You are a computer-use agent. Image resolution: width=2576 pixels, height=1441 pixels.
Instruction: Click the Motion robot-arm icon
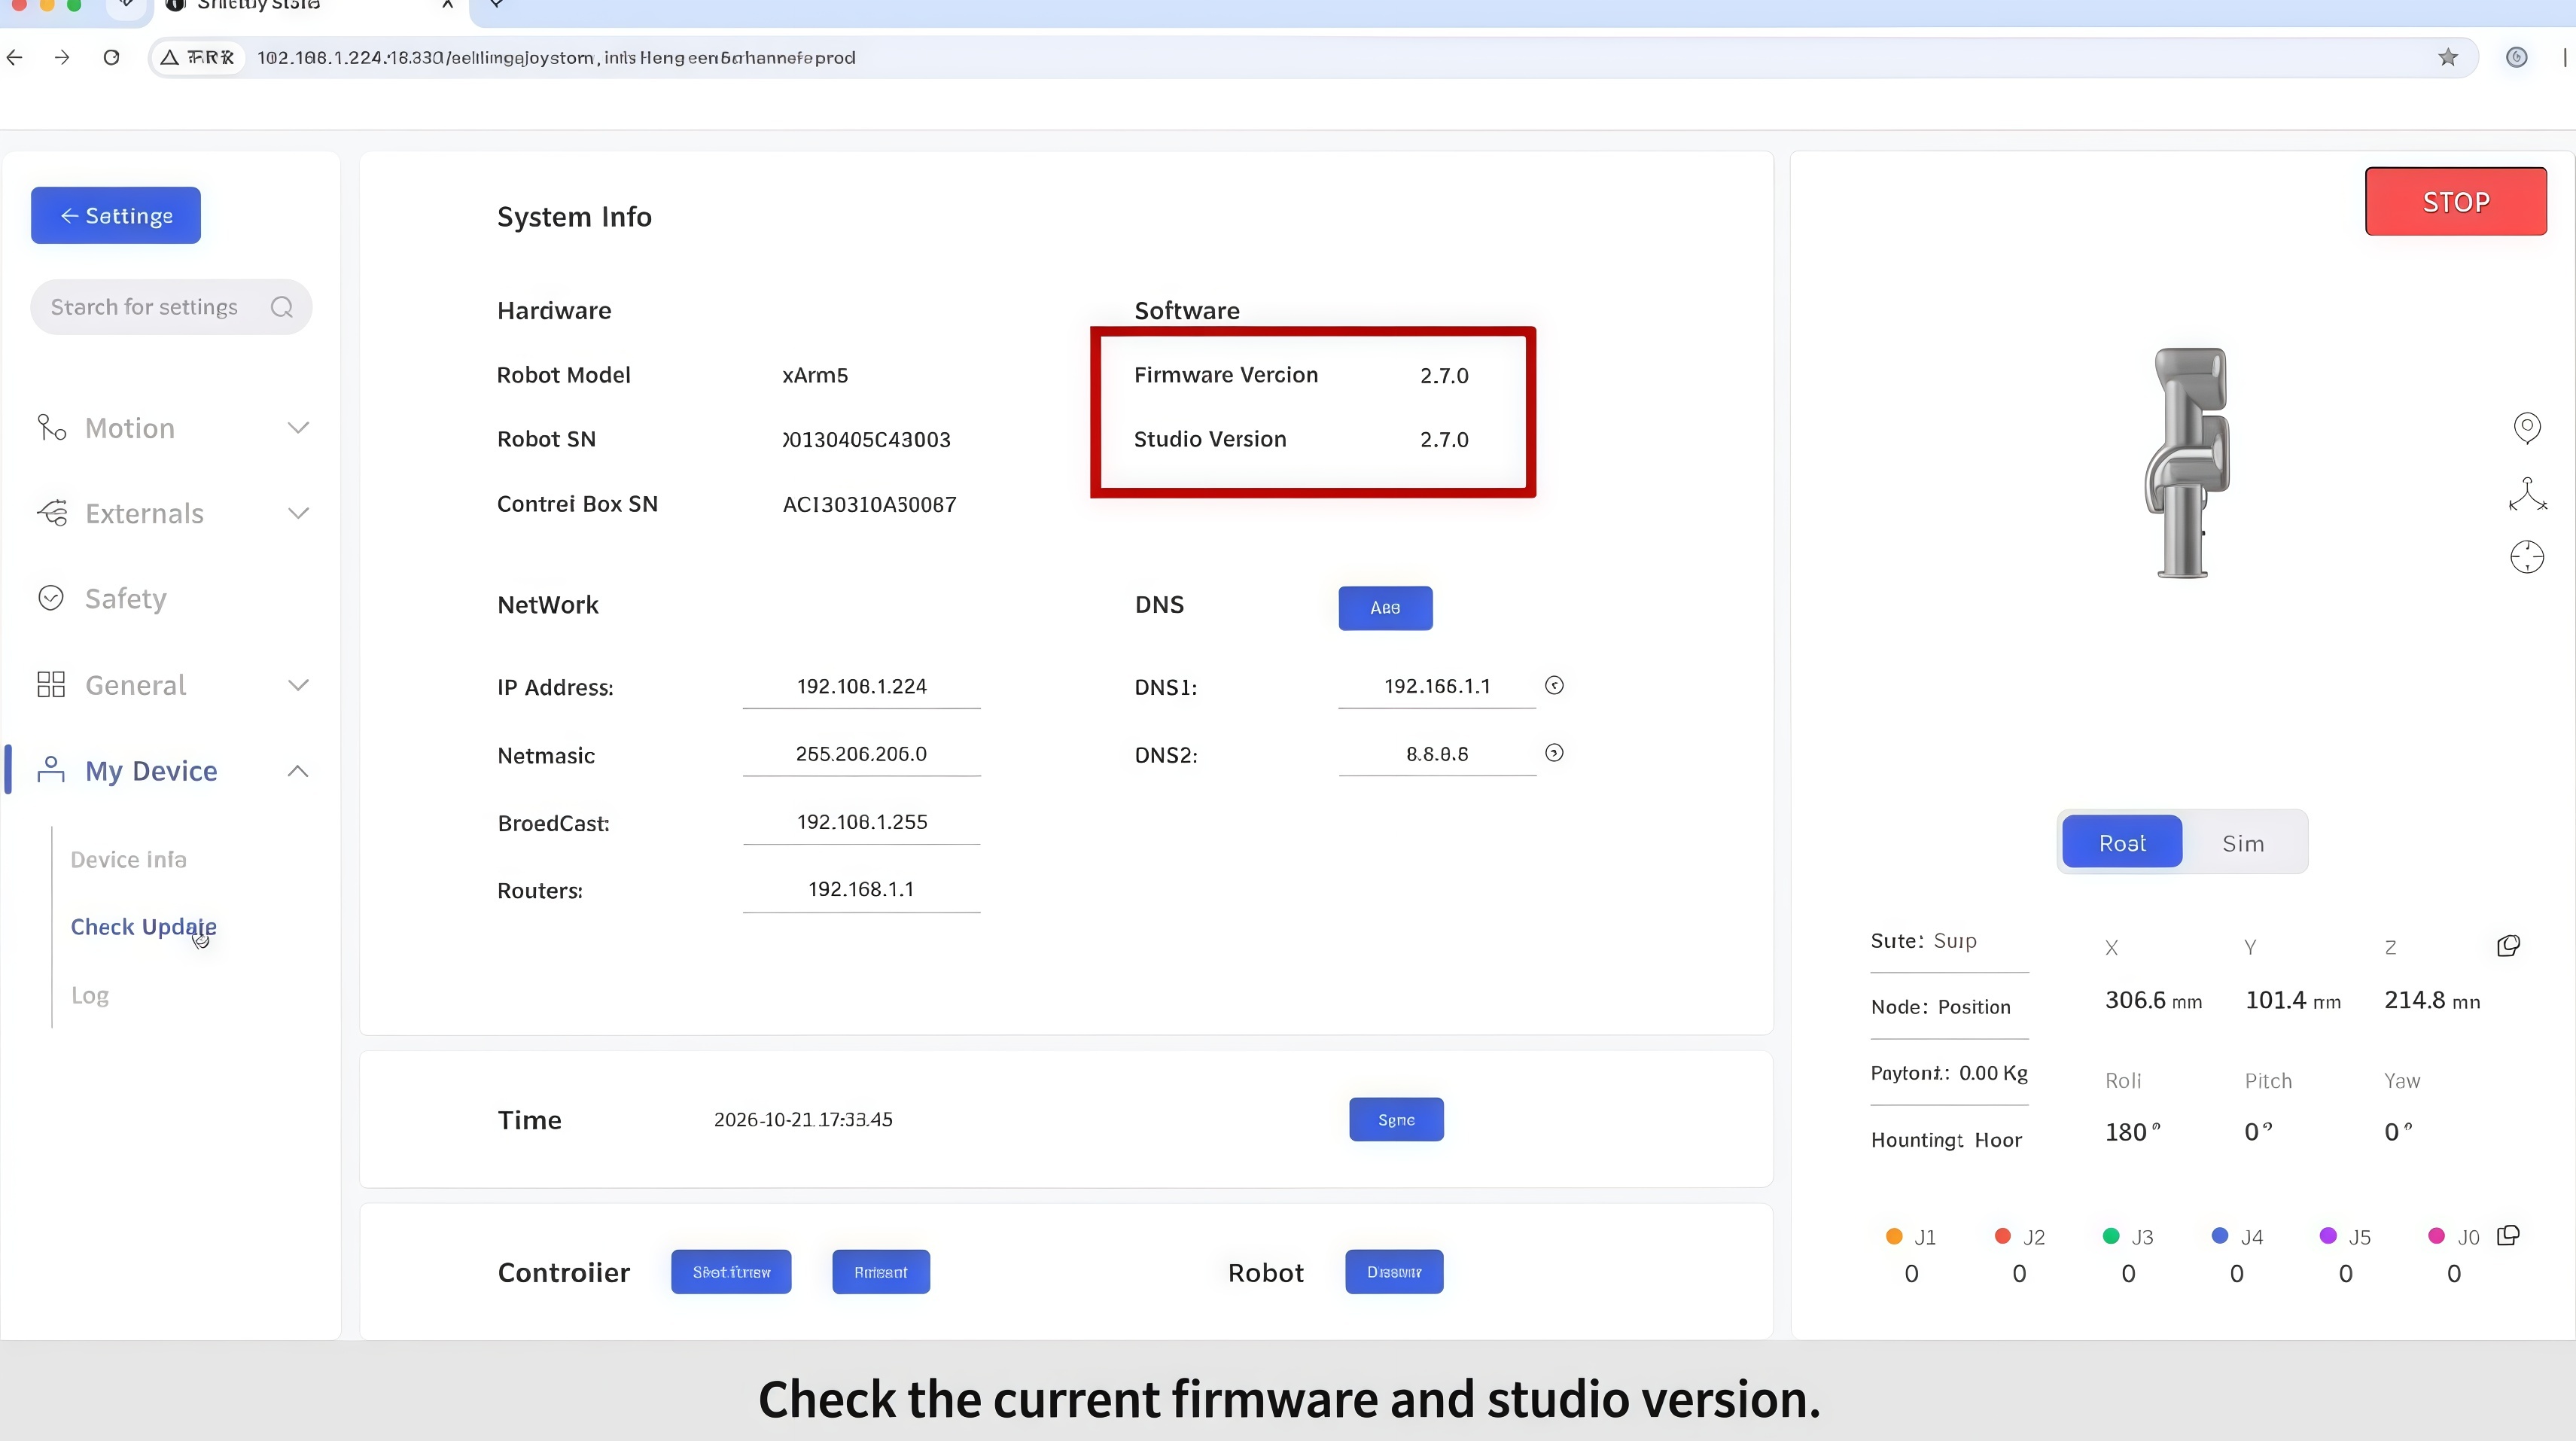[x=51, y=428]
